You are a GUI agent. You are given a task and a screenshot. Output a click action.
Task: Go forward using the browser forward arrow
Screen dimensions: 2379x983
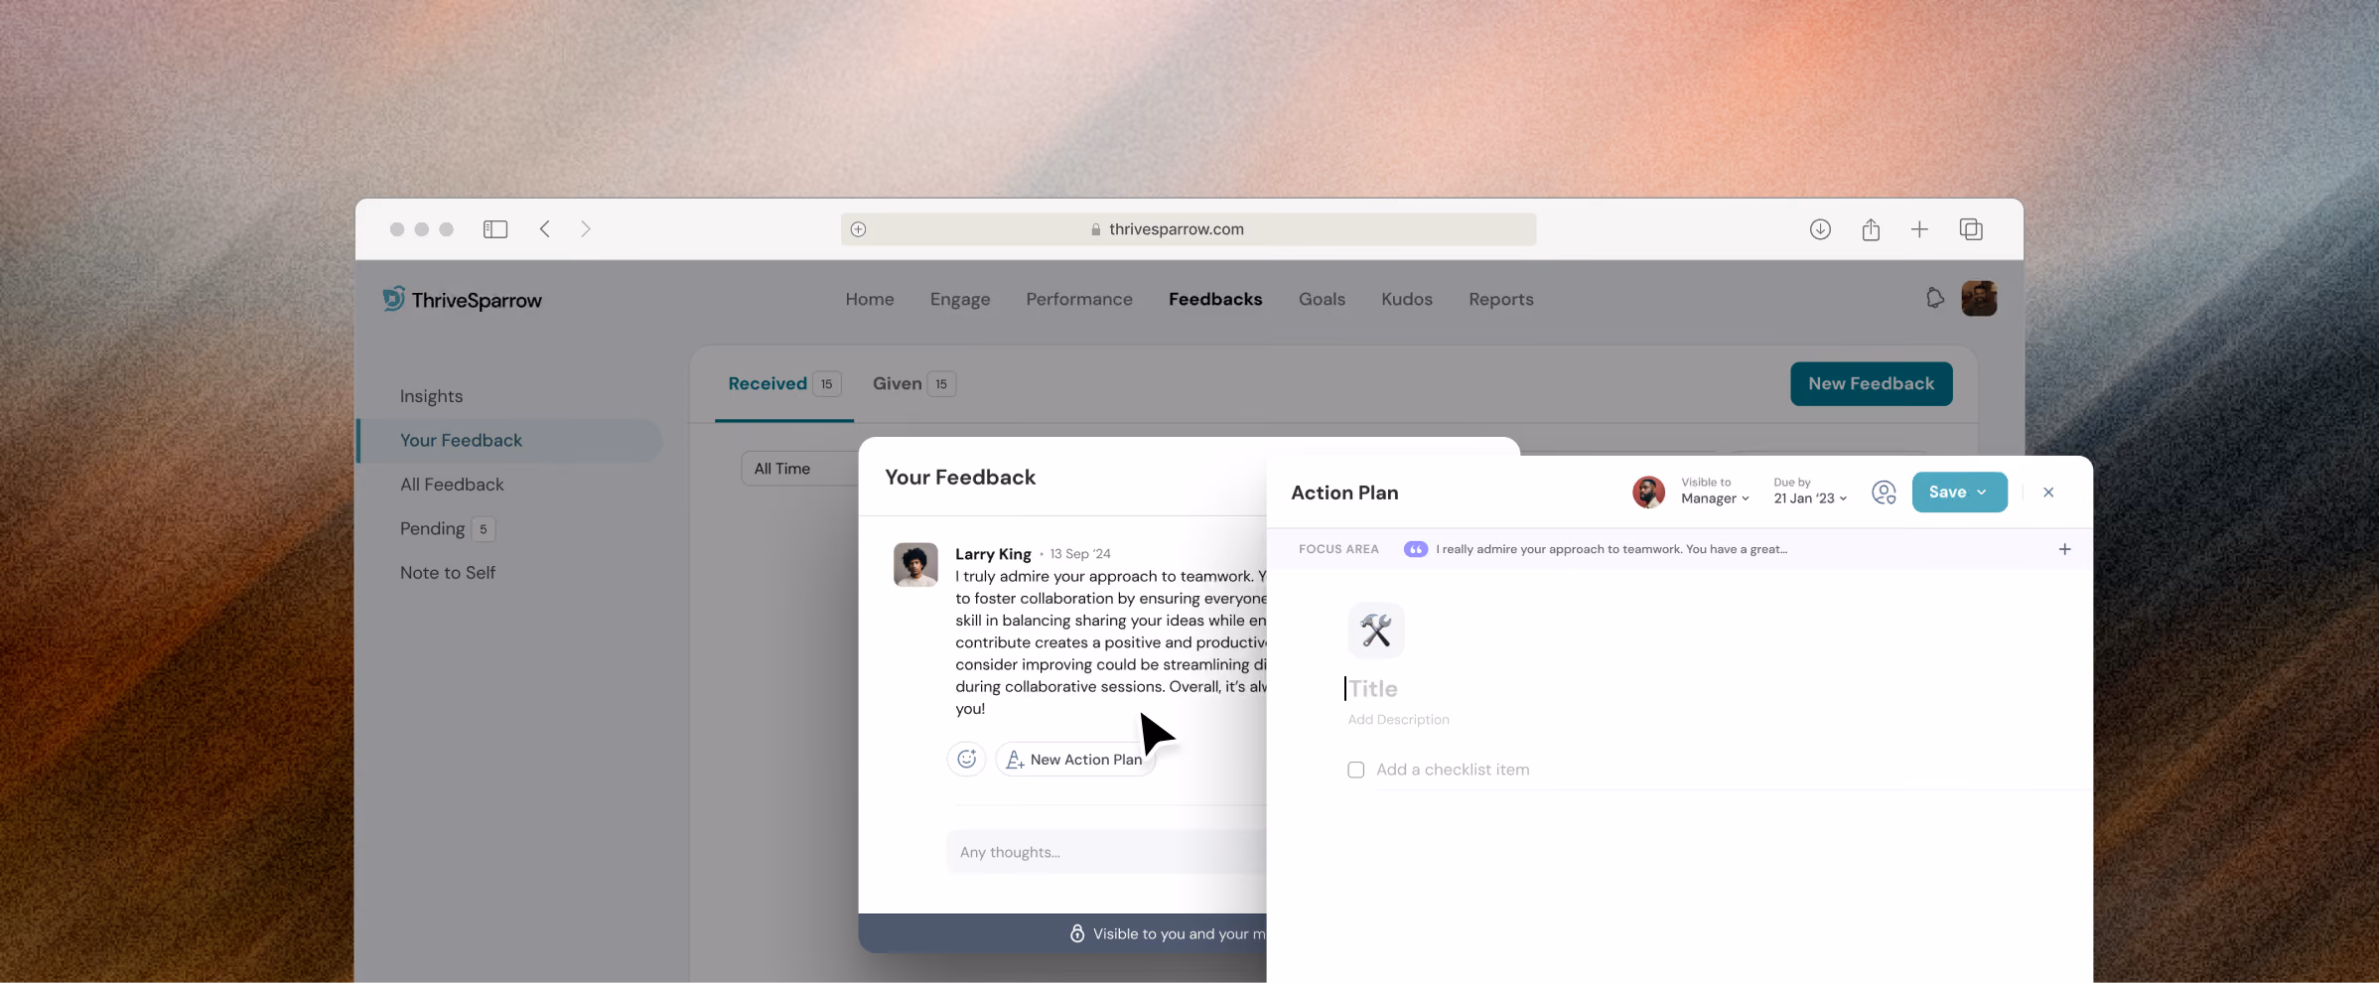tap(586, 229)
